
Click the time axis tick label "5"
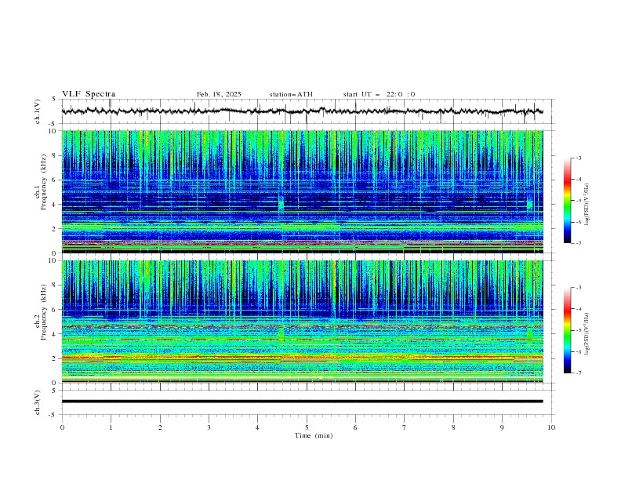point(307,427)
